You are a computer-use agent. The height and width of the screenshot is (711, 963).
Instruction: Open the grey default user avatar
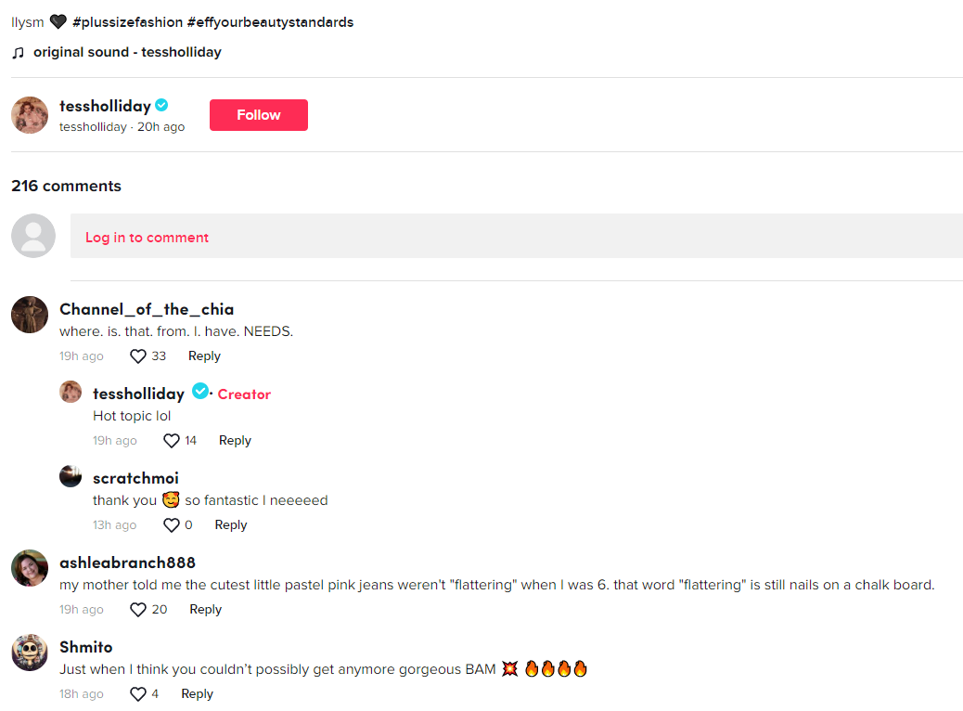point(33,236)
